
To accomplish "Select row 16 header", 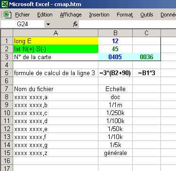I will [7, 161].
